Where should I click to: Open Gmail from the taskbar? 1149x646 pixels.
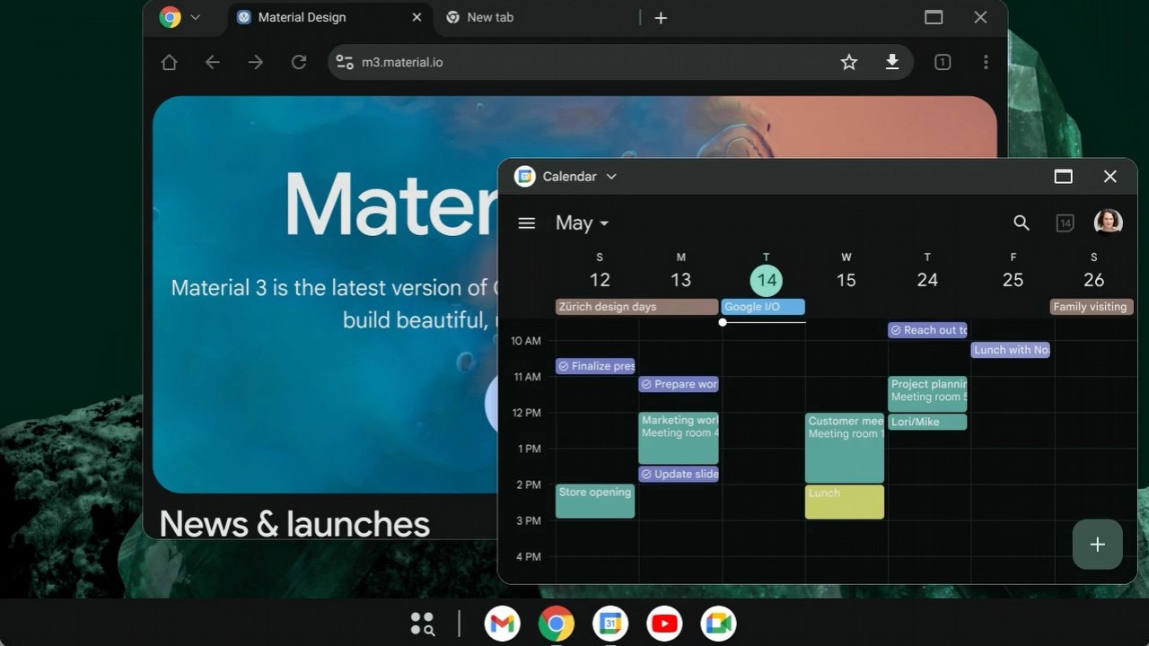[502, 624]
